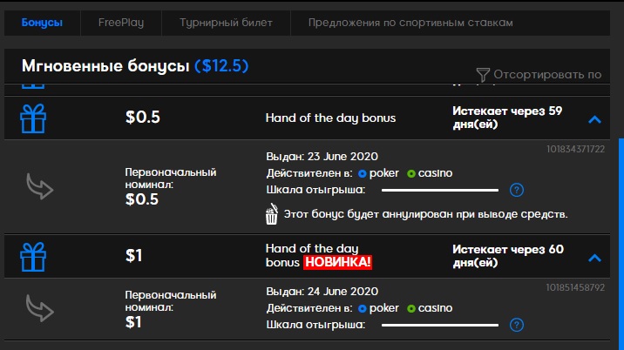Click arrow icon beside $1 original value
This screenshot has width=624, height=350.
click(x=40, y=308)
